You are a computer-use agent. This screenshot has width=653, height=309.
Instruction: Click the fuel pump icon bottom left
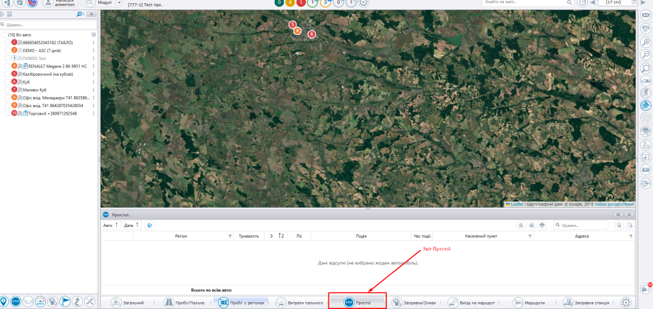53,301
